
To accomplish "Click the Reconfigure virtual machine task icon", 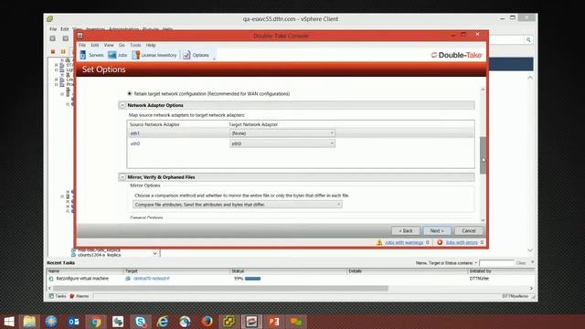I will [51, 279].
